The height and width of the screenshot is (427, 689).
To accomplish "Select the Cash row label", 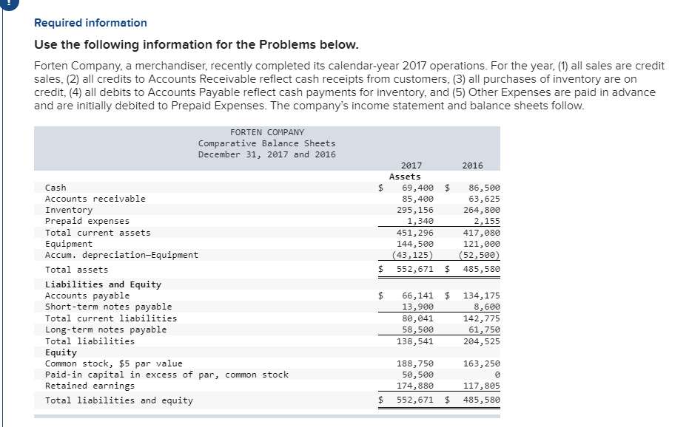I will coord(56,188).
